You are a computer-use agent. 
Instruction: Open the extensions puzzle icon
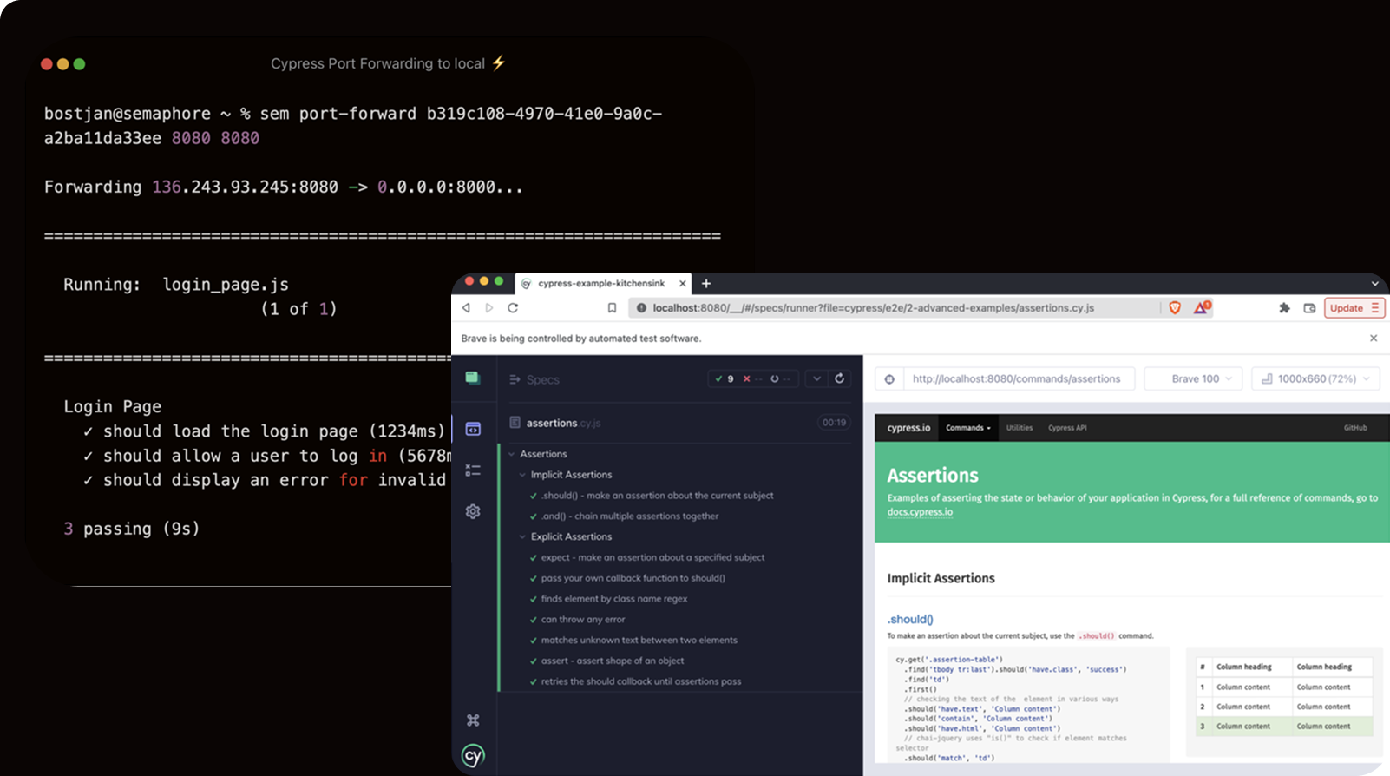coord(1284,308)
